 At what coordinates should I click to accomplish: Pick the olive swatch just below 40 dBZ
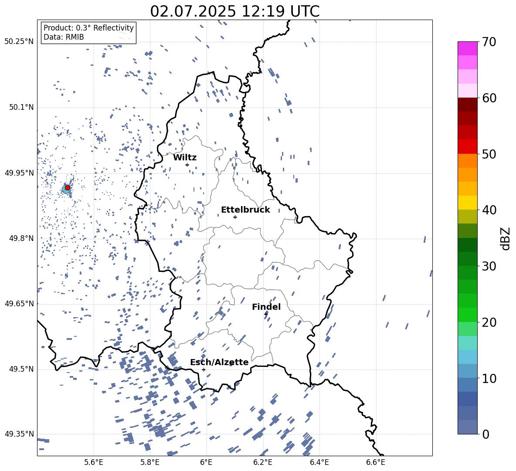pos(468,217)
